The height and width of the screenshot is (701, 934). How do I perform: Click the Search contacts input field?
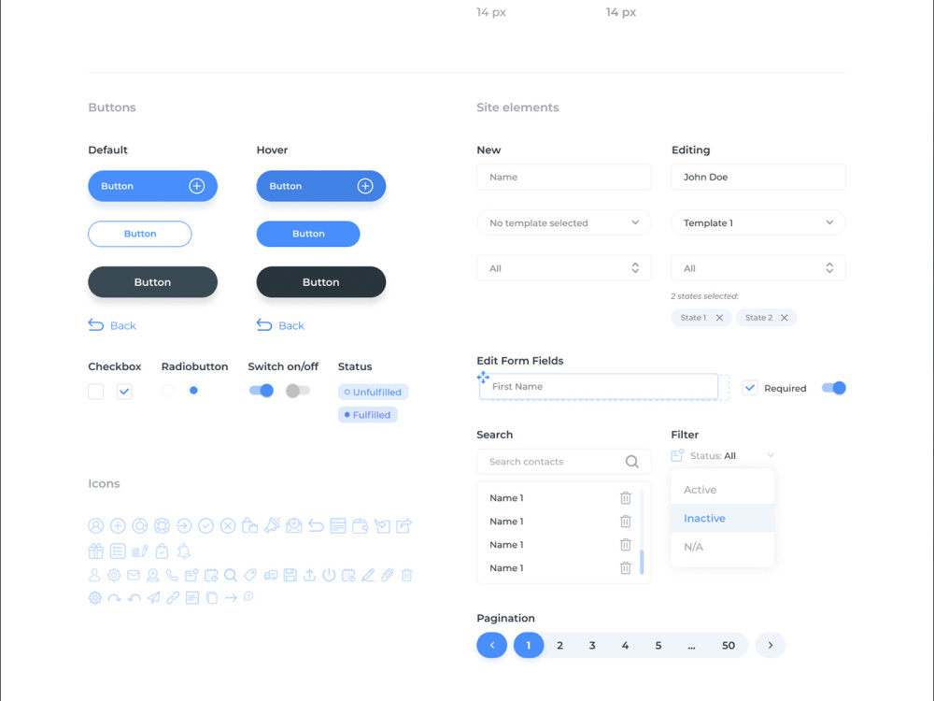click(563, 462)
